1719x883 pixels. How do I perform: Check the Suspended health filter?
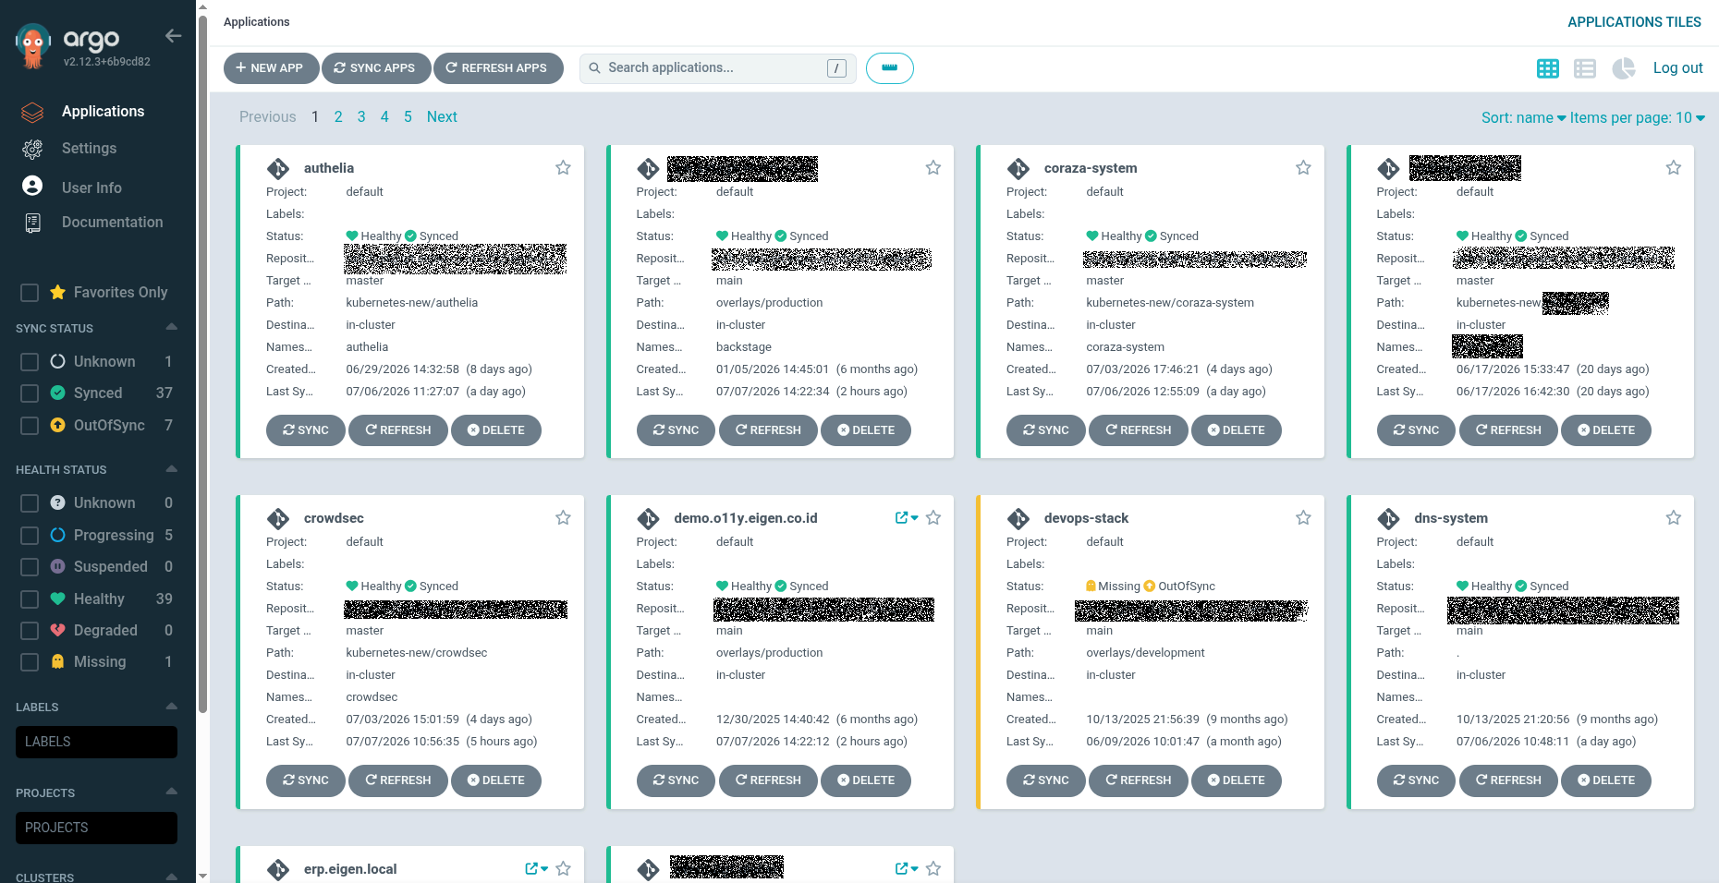(x=30, y=567)
